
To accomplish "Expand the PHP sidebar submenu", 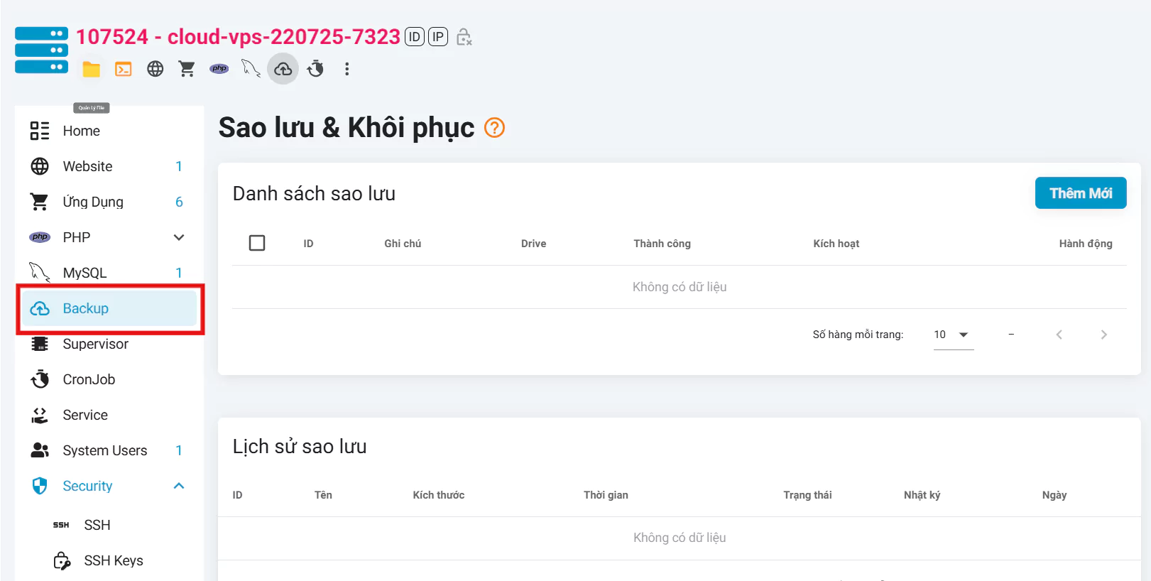I will tap(179, 237).
